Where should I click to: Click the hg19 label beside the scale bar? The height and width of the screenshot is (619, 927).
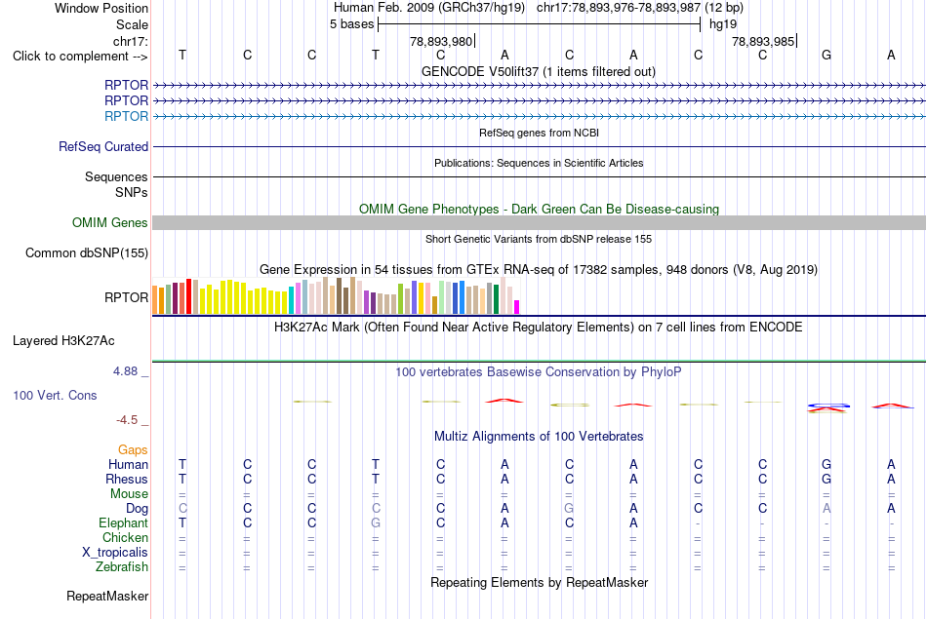723,24
